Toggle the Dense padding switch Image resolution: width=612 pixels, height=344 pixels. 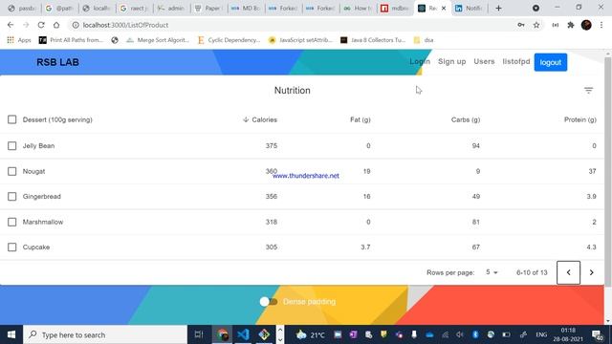[269, 302]
